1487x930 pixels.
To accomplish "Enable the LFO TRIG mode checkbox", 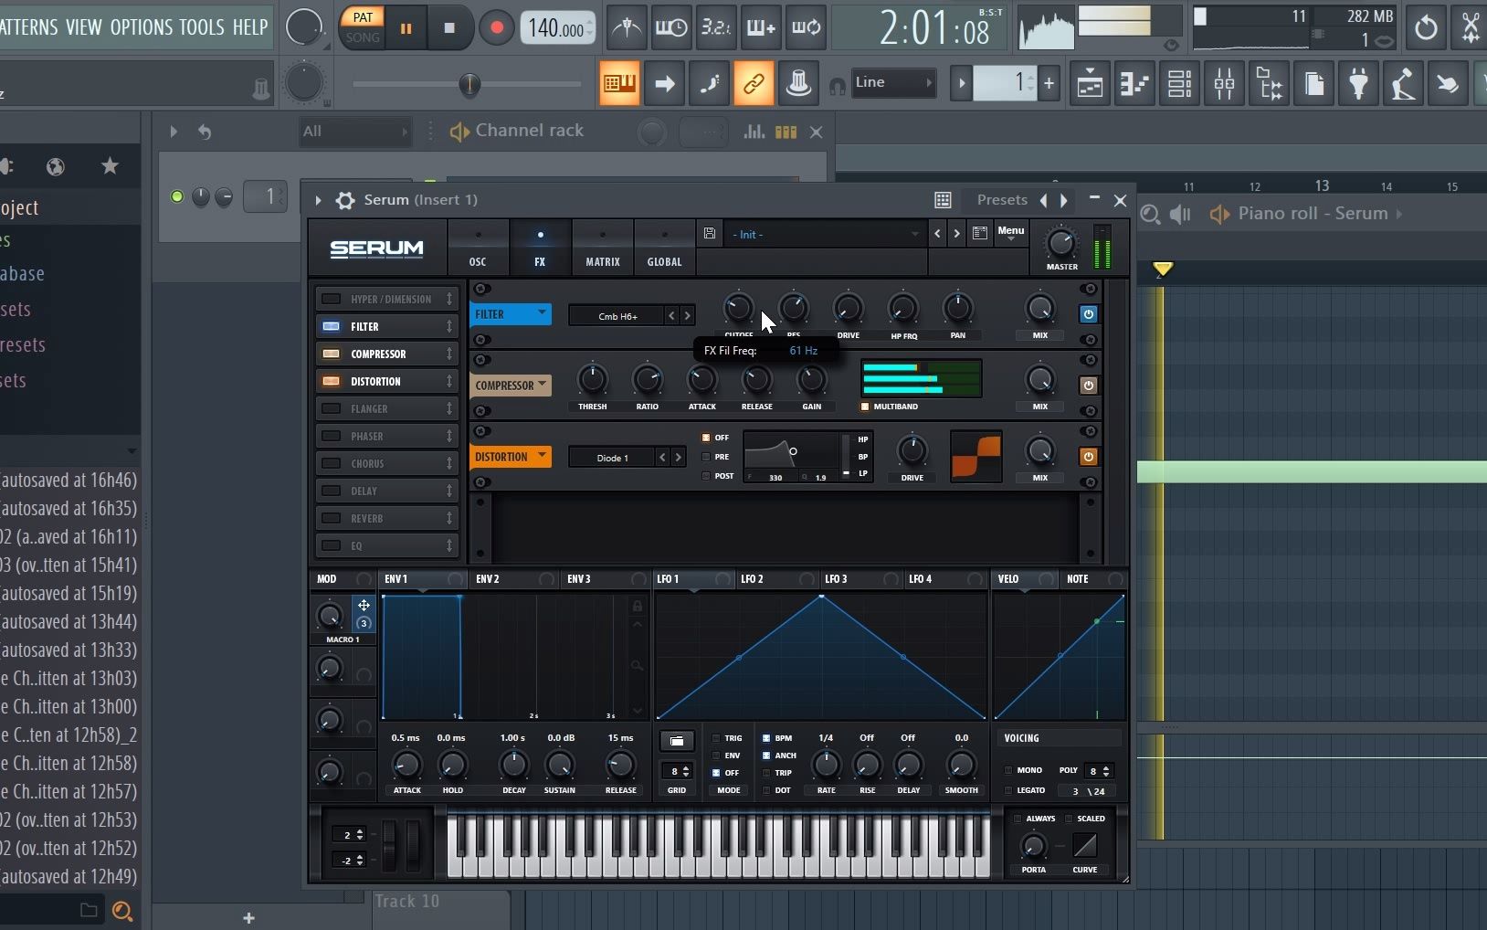I will (716, 738).
